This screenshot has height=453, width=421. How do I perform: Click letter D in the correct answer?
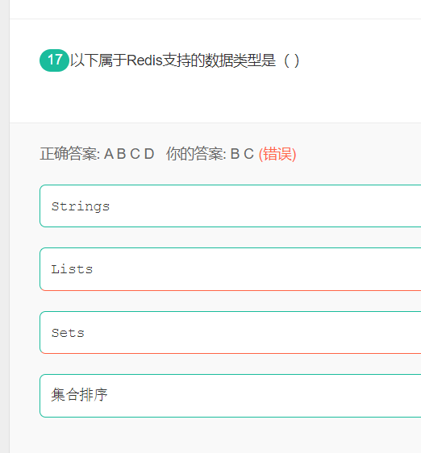(x=149, y=154)
